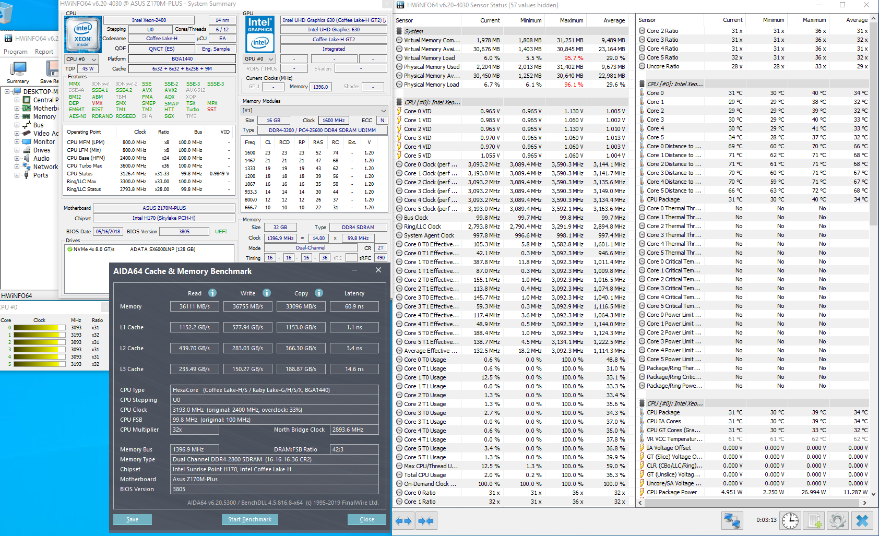Select the Virtual Memory Load sensor row

click(x=510, y=58)
